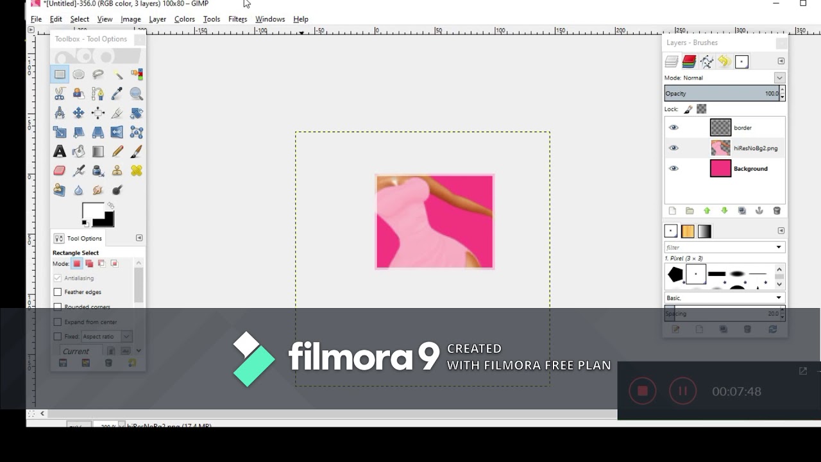Open the Windows menu
The height and width of the screenshot is (462, 821).
[x=270, y=19]
